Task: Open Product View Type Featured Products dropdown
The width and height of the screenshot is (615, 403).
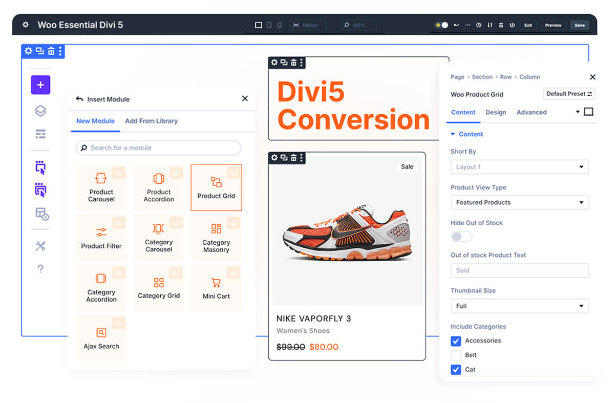Action: (520, 202)
